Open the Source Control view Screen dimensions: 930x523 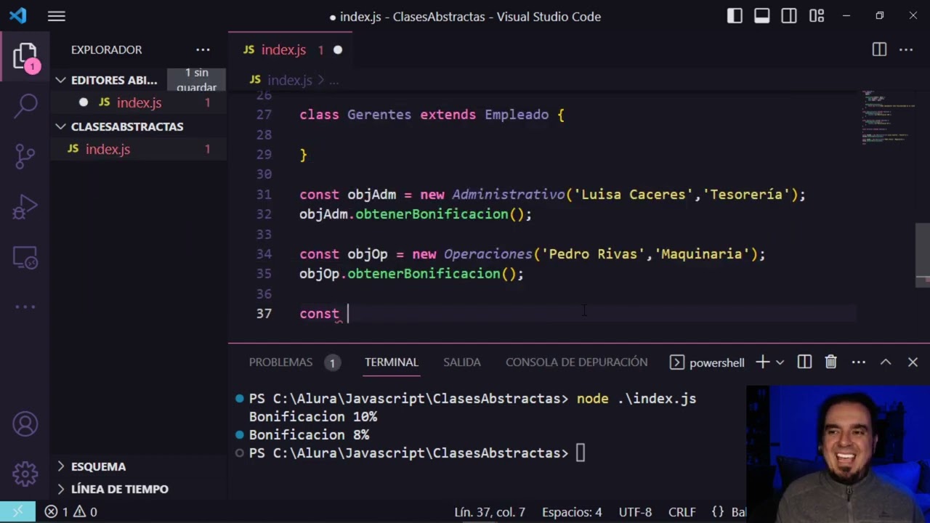coord(25,155)
